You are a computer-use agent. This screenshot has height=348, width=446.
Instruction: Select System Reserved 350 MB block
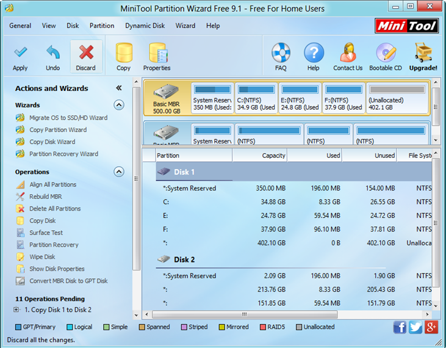tap(212, 98)
